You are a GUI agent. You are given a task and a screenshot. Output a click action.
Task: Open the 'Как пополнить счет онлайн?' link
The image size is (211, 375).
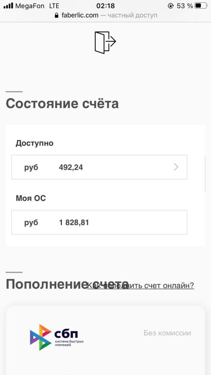[x=141, y=285]
